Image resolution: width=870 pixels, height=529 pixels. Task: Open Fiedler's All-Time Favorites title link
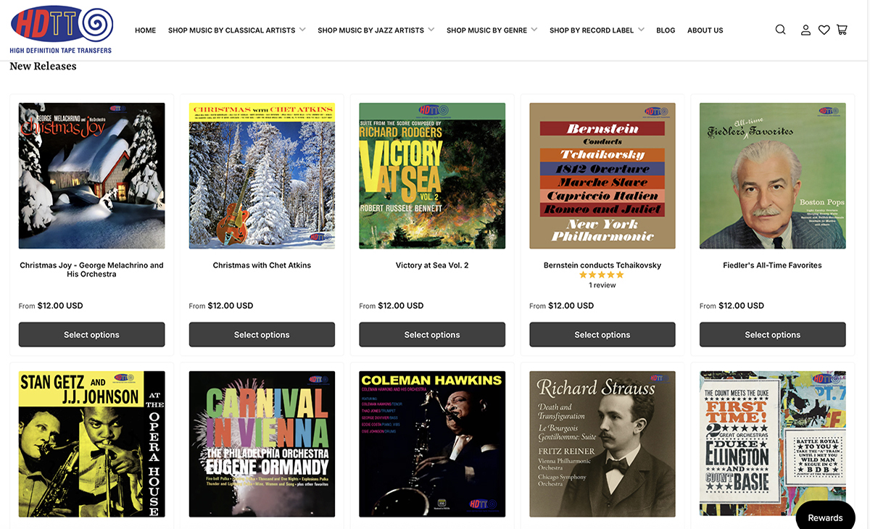coord(772,265)
